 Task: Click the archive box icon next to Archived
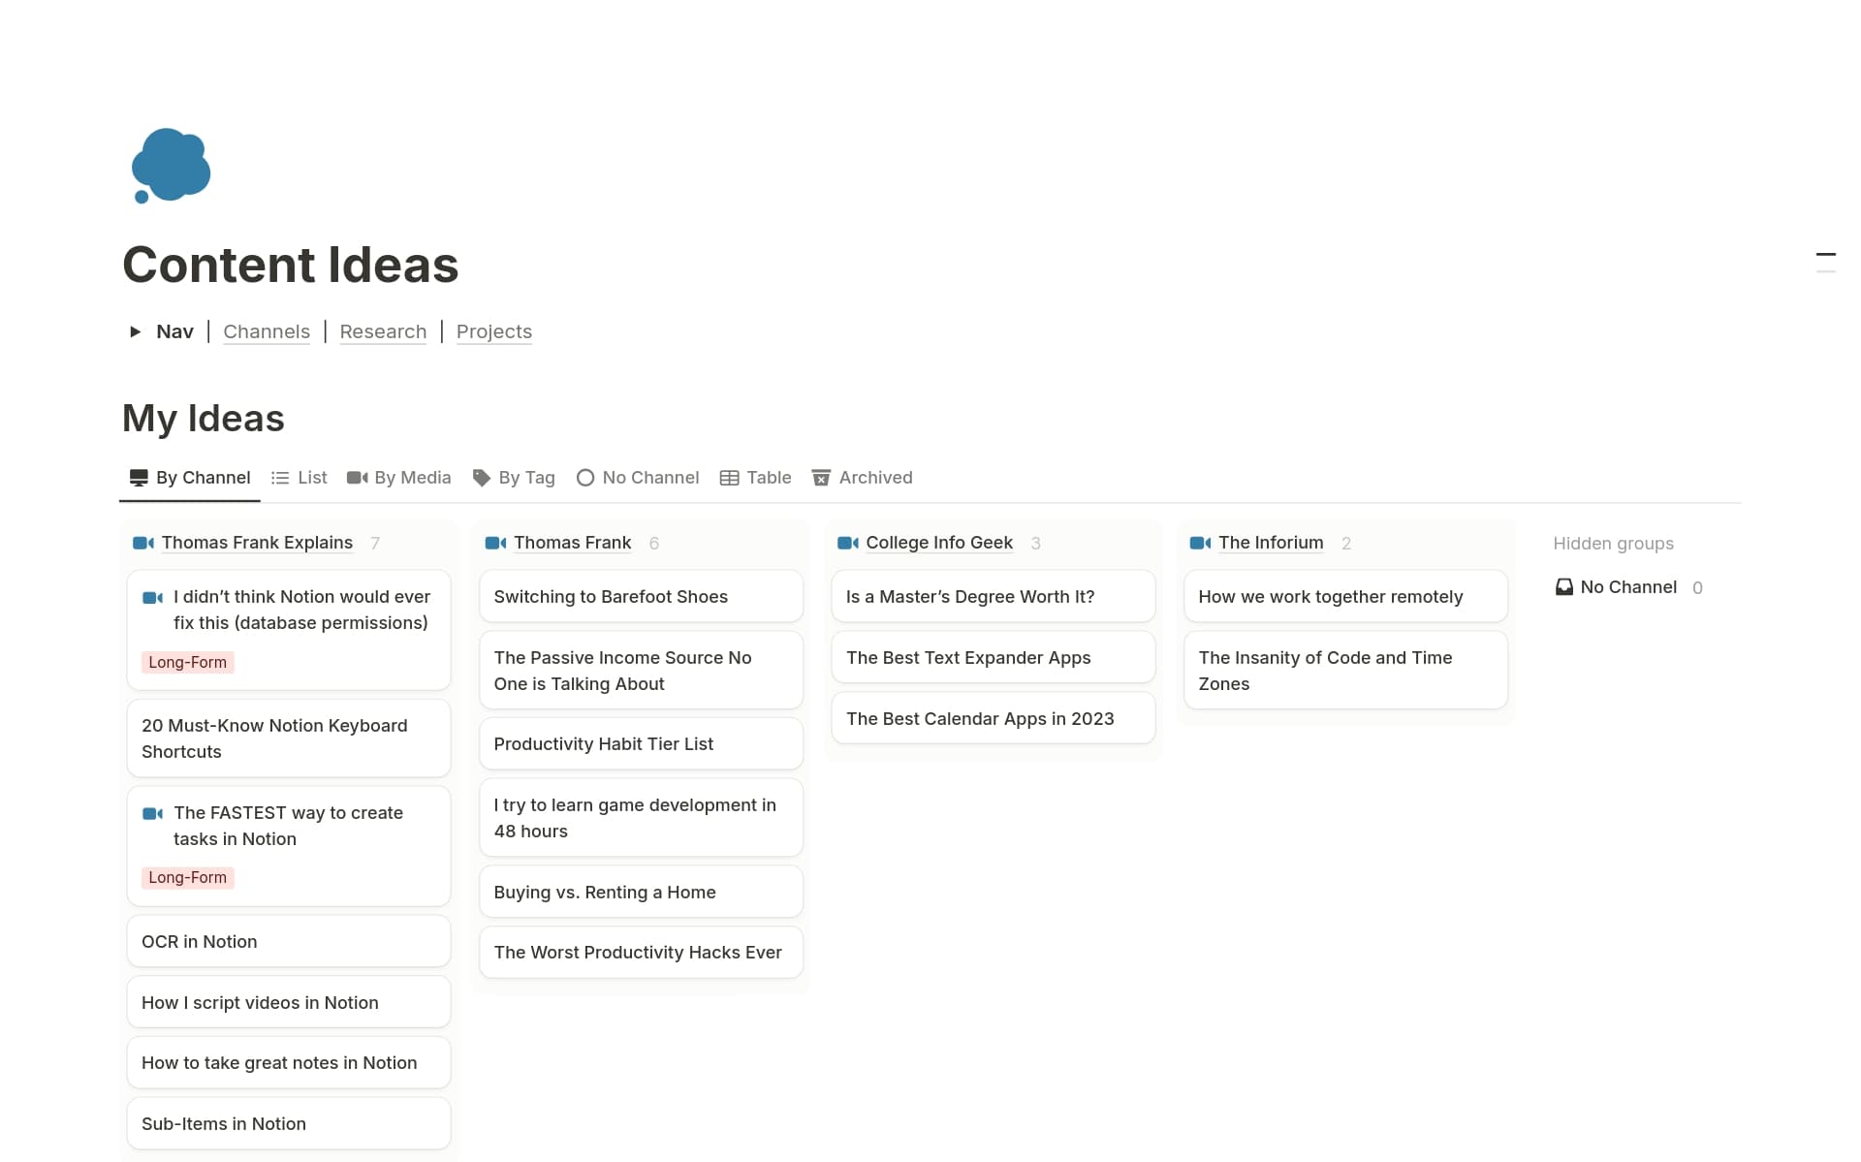[x=821, y=477]
